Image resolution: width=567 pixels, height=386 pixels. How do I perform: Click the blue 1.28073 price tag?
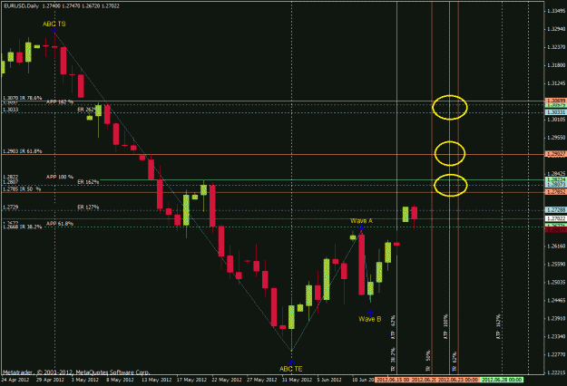coord(555,185)
